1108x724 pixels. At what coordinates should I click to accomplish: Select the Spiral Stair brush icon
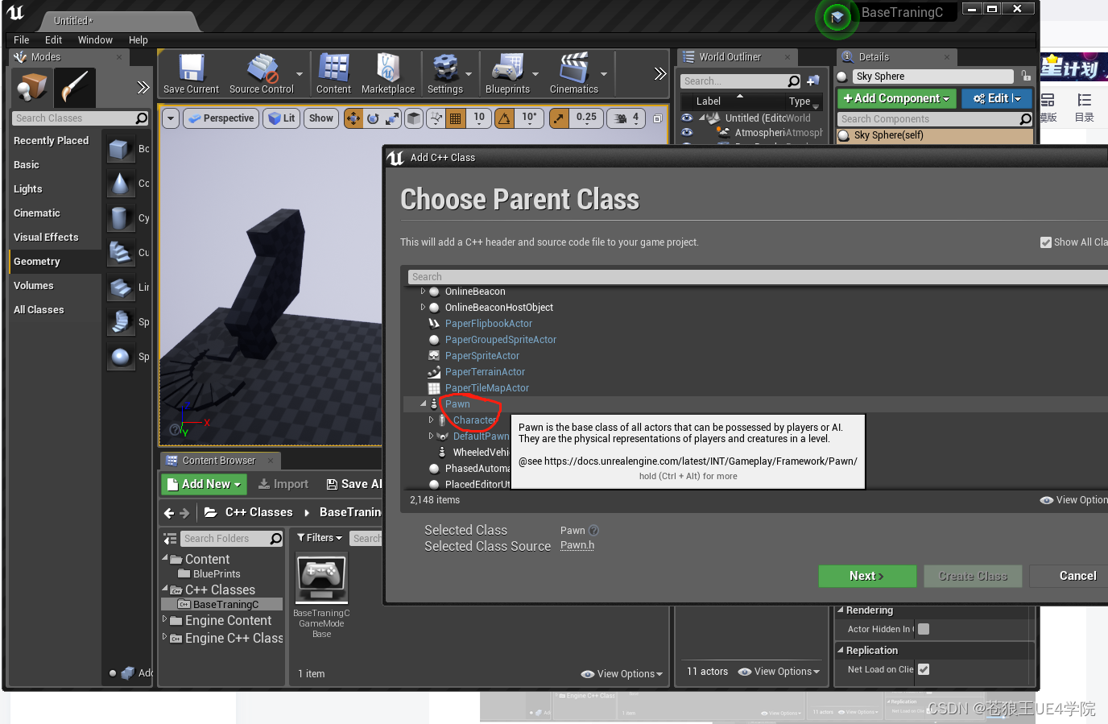click(x=120, y=322)
